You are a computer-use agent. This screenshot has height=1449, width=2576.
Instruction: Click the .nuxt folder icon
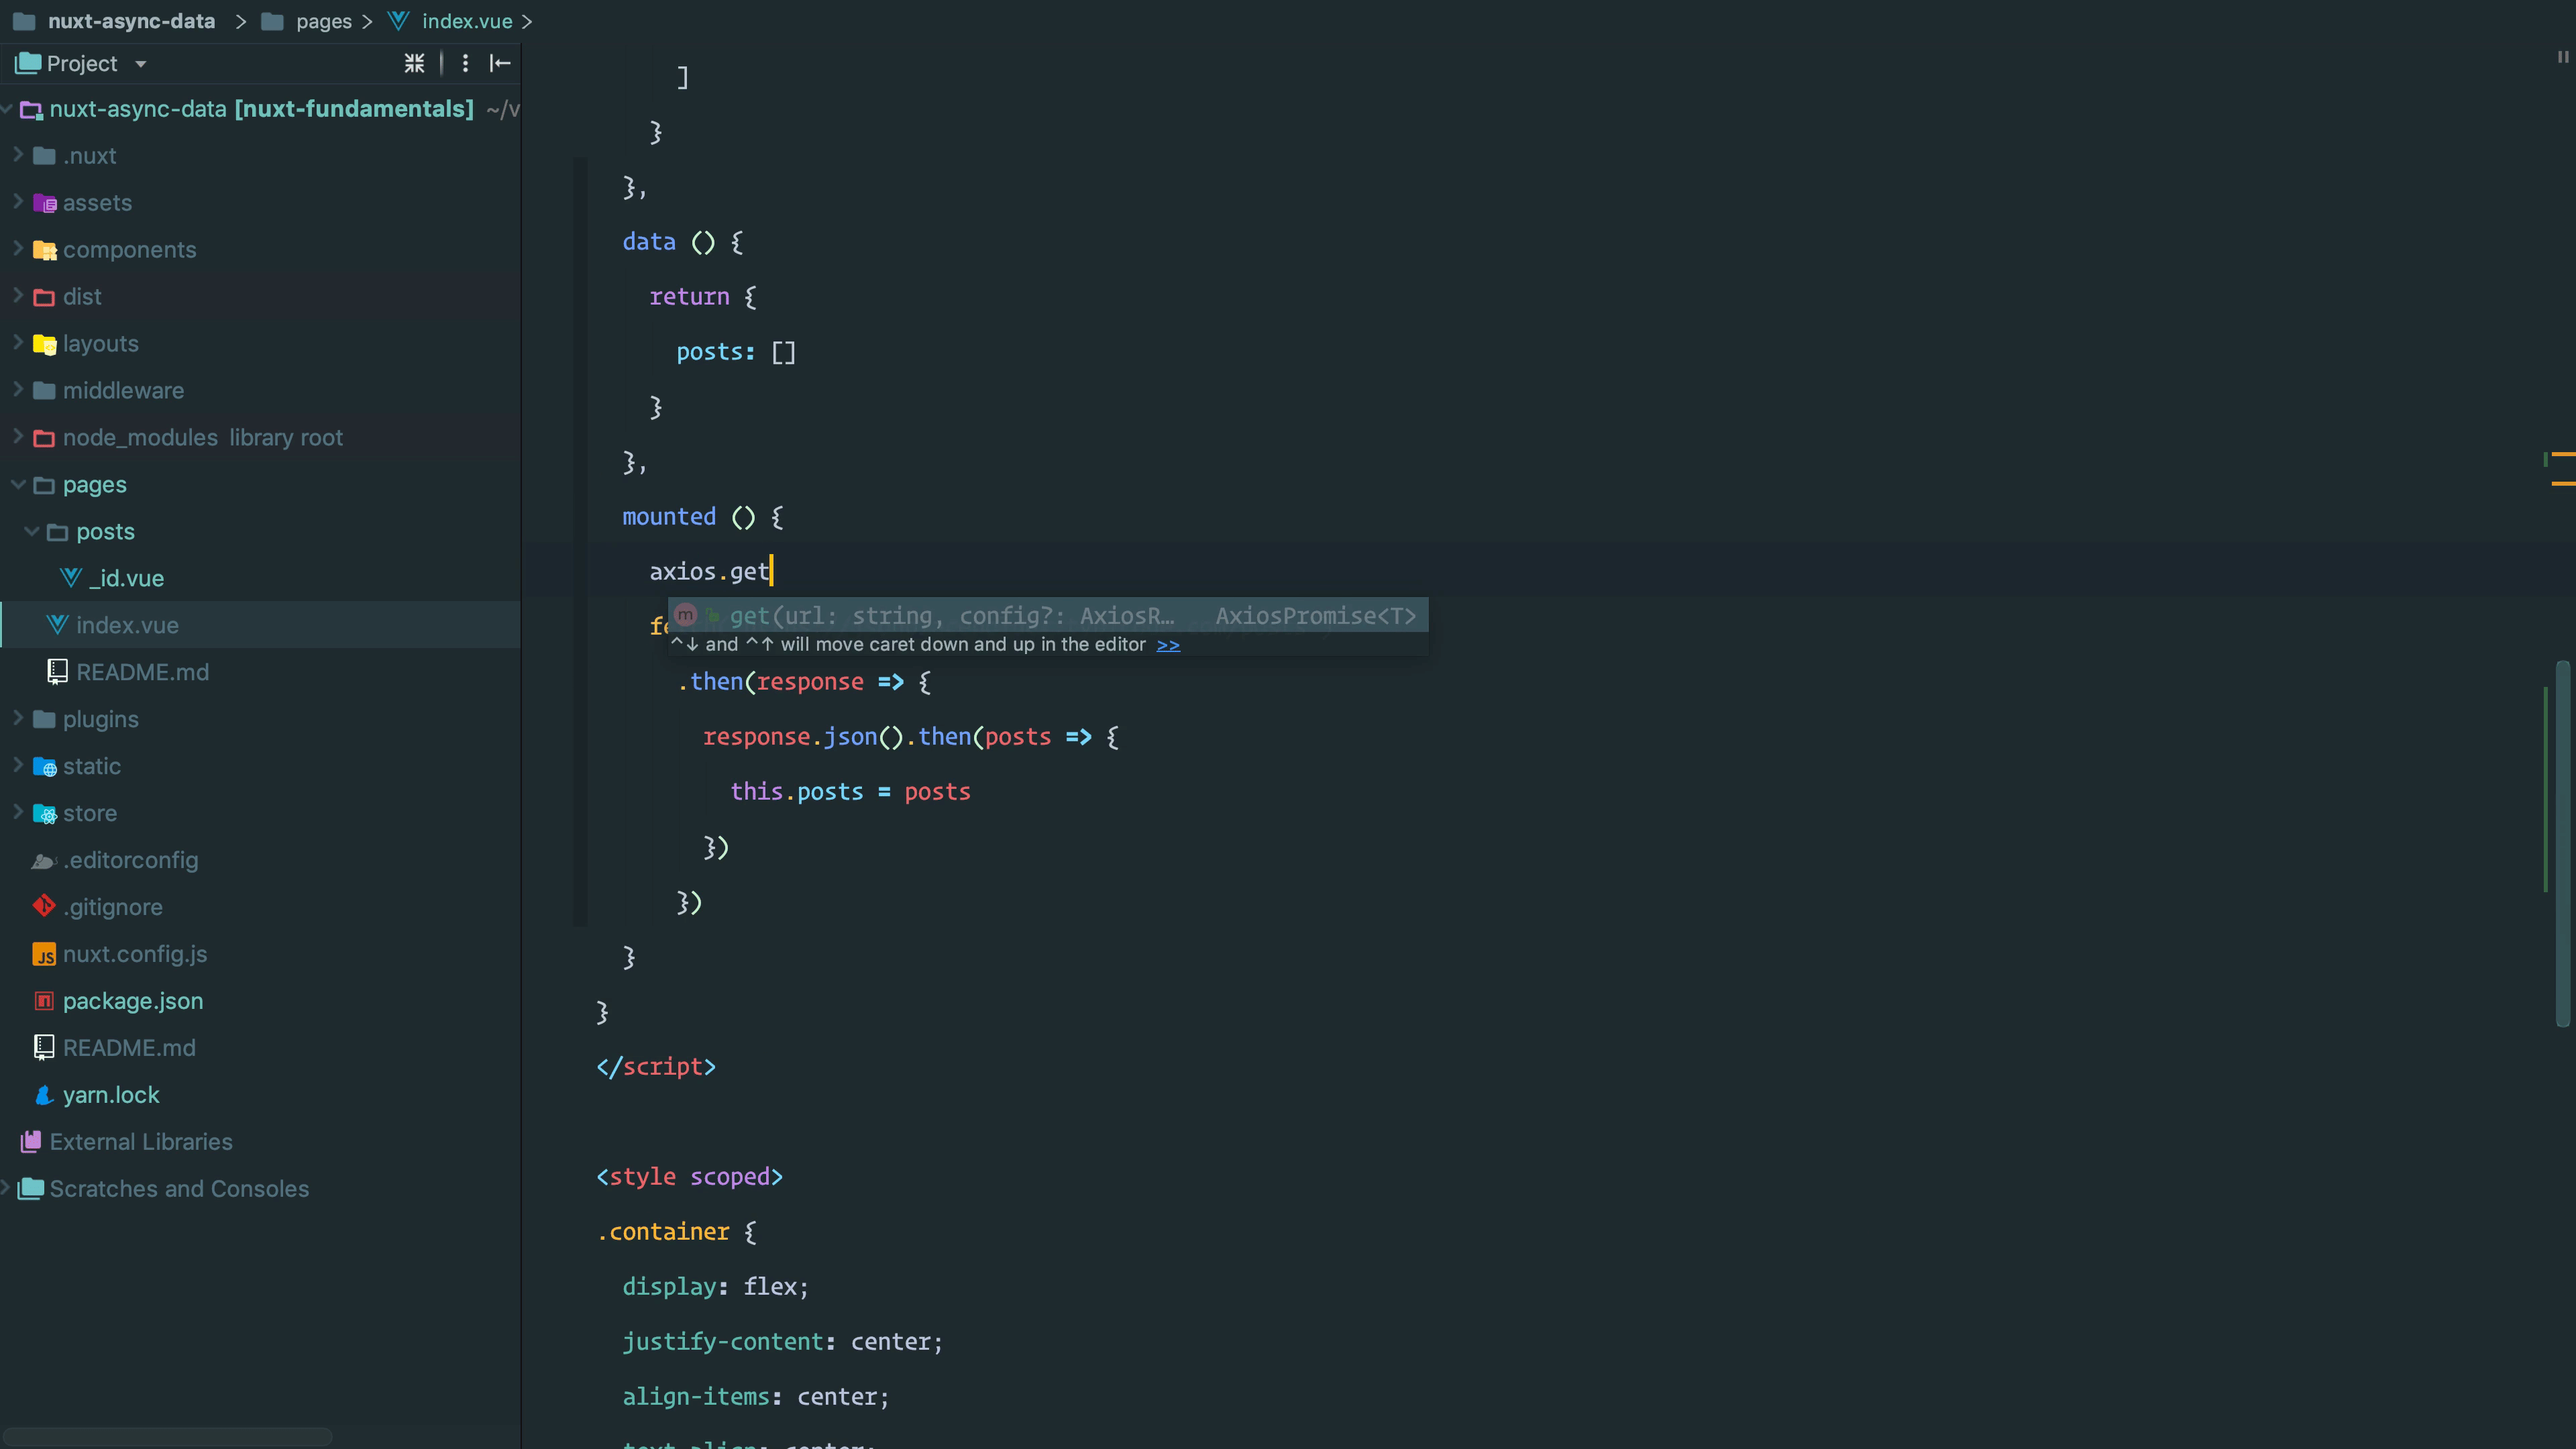44,156
